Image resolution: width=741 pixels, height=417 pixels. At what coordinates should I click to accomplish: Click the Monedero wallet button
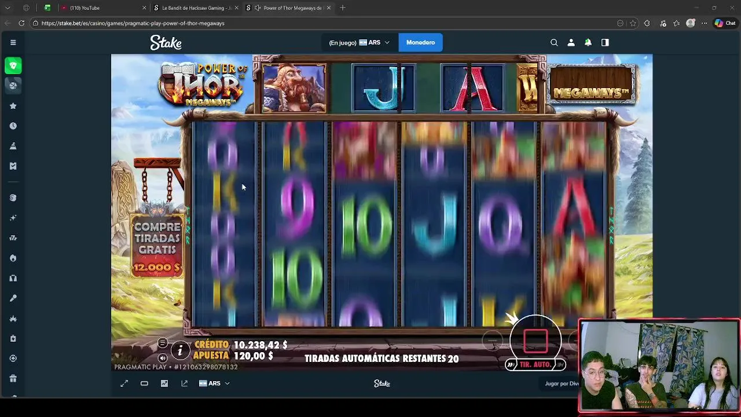420,42
